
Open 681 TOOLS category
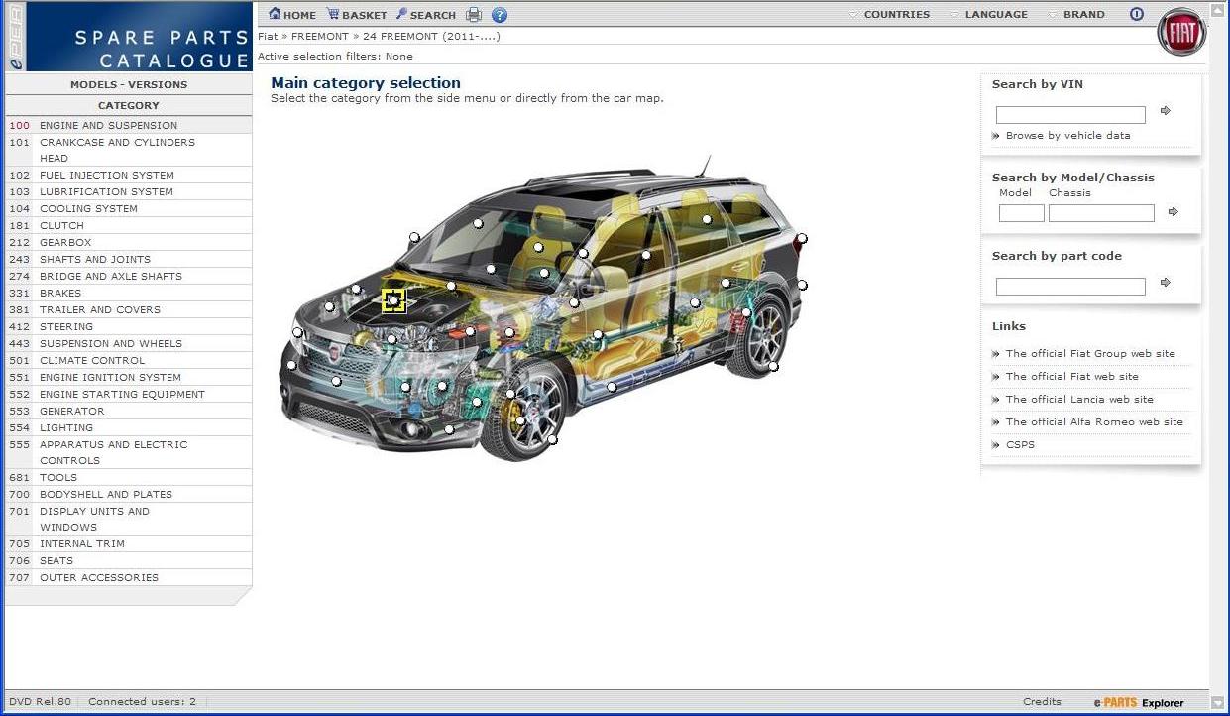pyautogui.click(x=129, y=478)
